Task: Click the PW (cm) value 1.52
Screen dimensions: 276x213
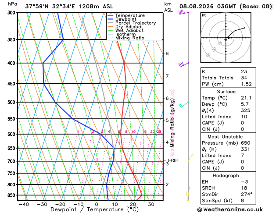Action: coord(246,84)
